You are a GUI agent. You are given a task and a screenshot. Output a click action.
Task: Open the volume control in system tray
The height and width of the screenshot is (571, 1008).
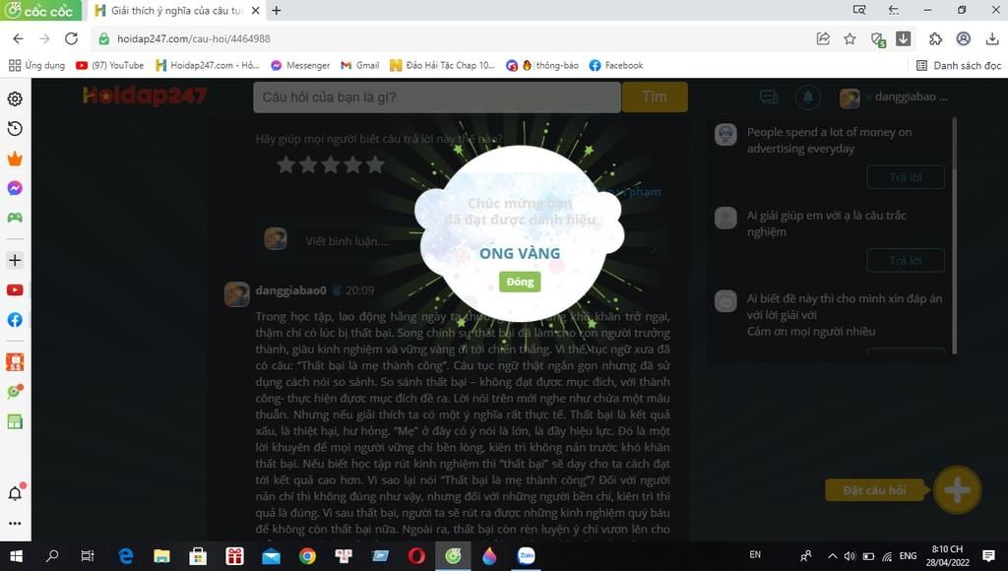[x=850, y=556]
